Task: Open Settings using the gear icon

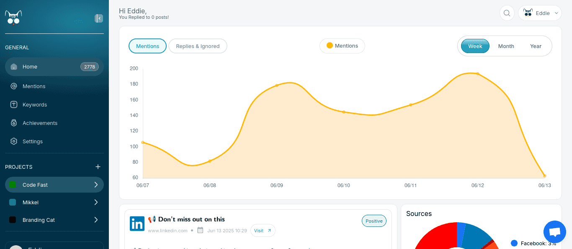Action: coord(13,141)
